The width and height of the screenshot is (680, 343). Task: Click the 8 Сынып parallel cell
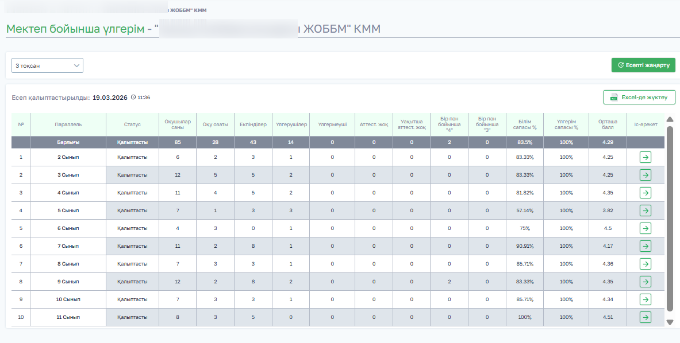(68, 264)
